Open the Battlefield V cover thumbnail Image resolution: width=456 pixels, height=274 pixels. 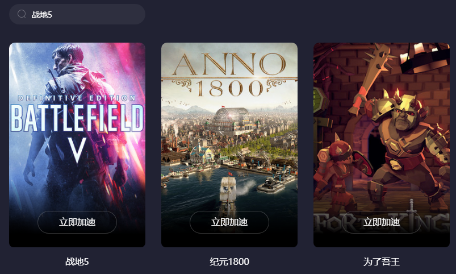pos(77,145)
